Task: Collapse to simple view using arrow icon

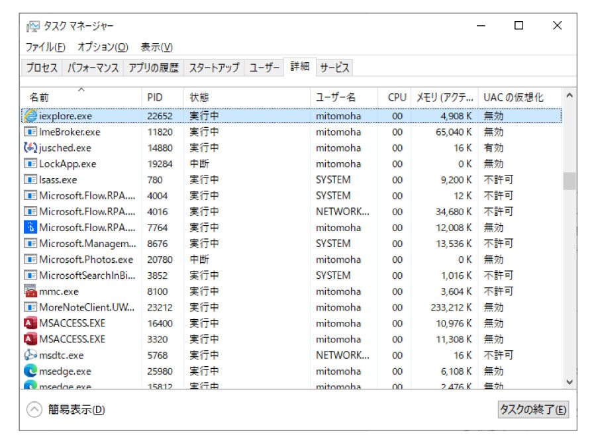Action: point(34,410)
